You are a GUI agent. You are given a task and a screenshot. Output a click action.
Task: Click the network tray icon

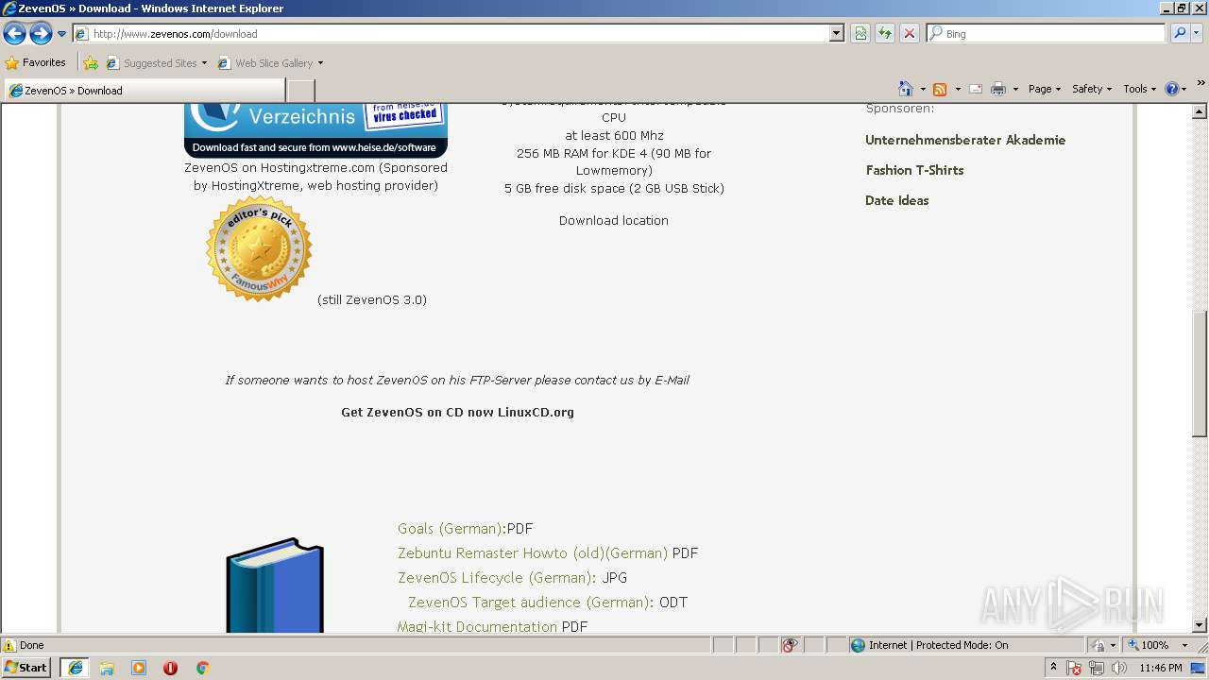coord(1097,668)
